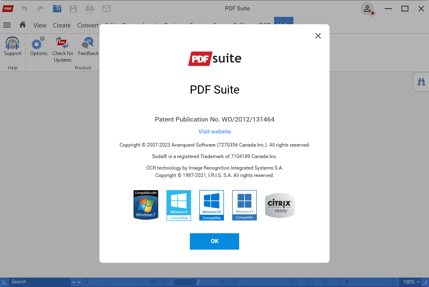
Task: Click the zoom out minus button
Action: [x=339, y=282]
